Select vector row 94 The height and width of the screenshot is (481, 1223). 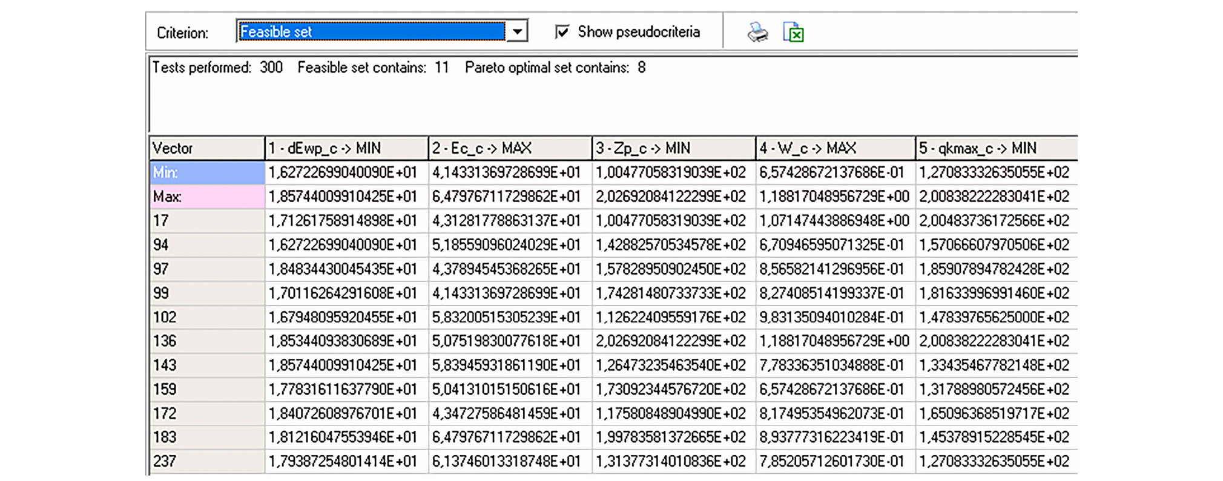(x=206, y=245)
